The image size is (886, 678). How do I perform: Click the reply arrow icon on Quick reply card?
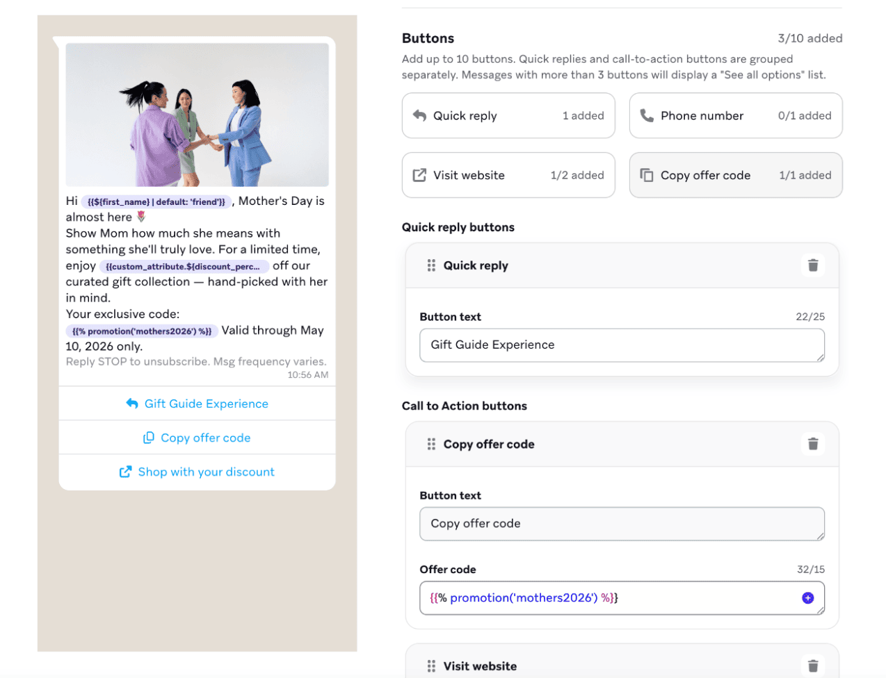(x=420, y=115)
